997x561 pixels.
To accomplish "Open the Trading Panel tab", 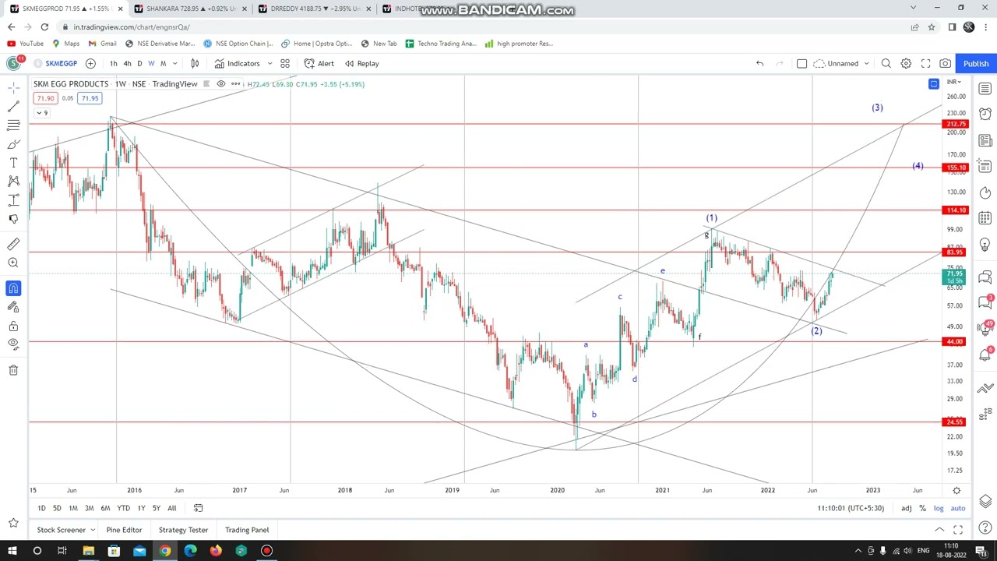I will [x=247, y=530].
